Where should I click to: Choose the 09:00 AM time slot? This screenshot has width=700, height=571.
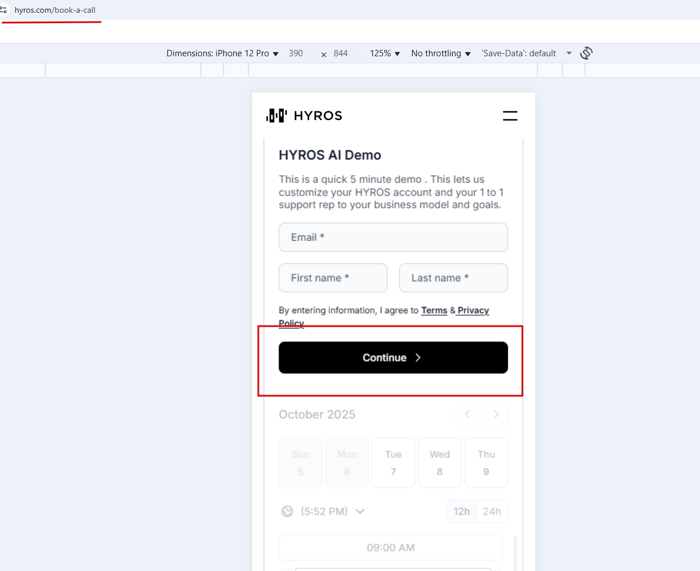click(391, 548)
